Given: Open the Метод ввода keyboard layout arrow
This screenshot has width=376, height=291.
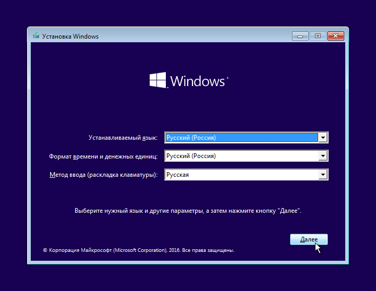Looking at the screenshot, I should pyautogui.click(x=323, y=175).
